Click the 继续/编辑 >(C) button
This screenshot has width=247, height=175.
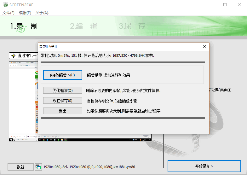coord(62,75)
